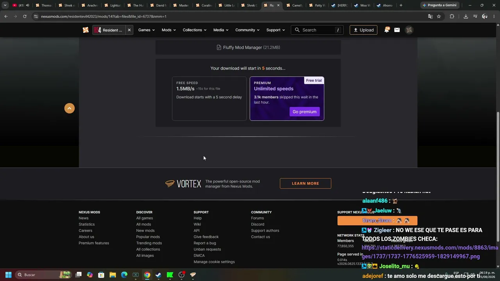
Task: Open the Chrome downloads icon
Action: [466, 16]
